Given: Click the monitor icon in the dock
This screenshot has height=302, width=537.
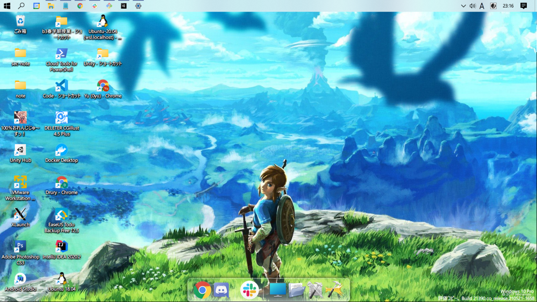Looking at the screenshot, I should [x=277, y=290].
